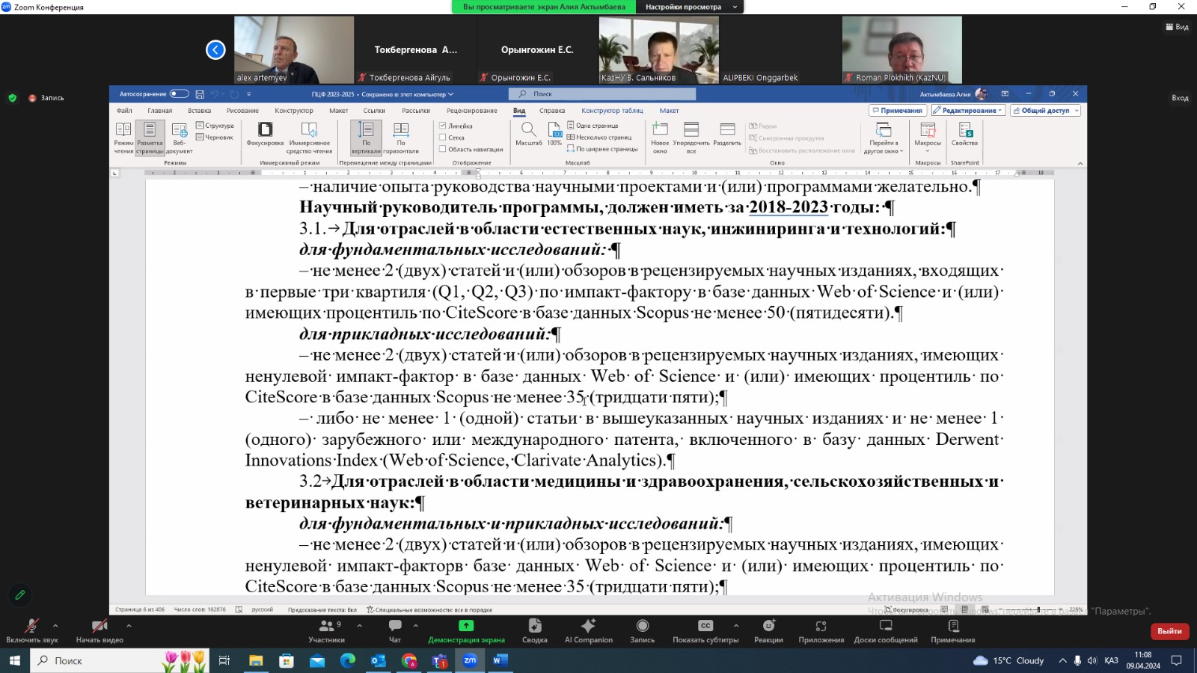Click the Word search (Поиск) box
This screenshot has height=673, width=1197.
(602, 94)
